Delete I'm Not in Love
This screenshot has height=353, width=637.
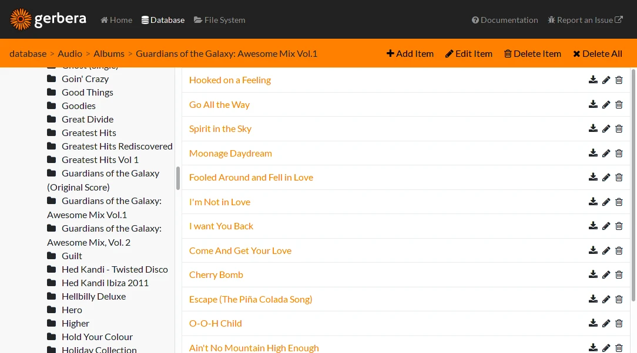point(619,202)
